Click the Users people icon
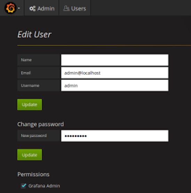Viewport: 191px width, 193px height. (66, 8)
